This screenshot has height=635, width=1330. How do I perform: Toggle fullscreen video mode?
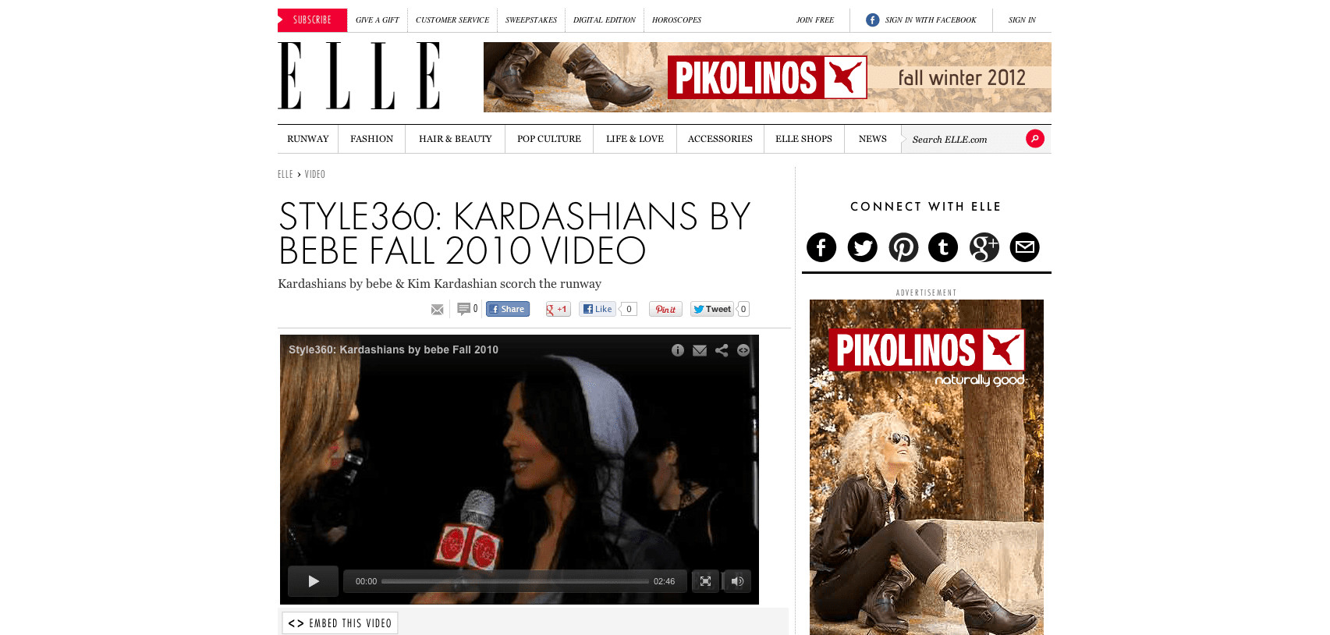pyautogui.click(x=705, y=581)
